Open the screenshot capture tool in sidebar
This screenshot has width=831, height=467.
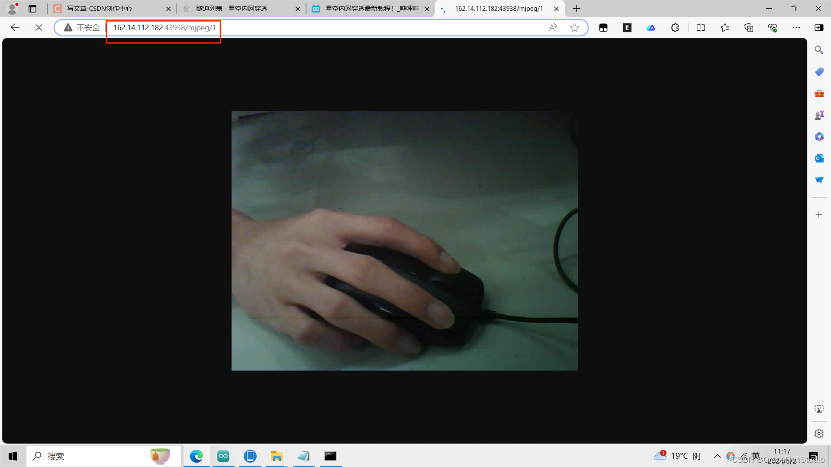(x=819, y=409)
